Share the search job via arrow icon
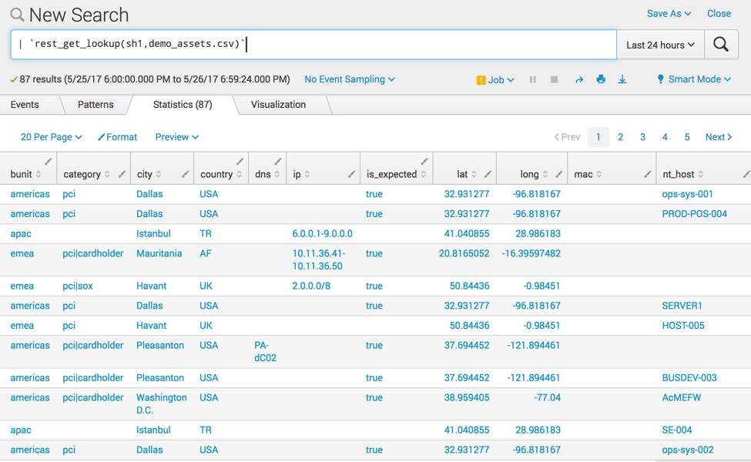The width and height of the screenshot is (751, 462). point(579,79)
